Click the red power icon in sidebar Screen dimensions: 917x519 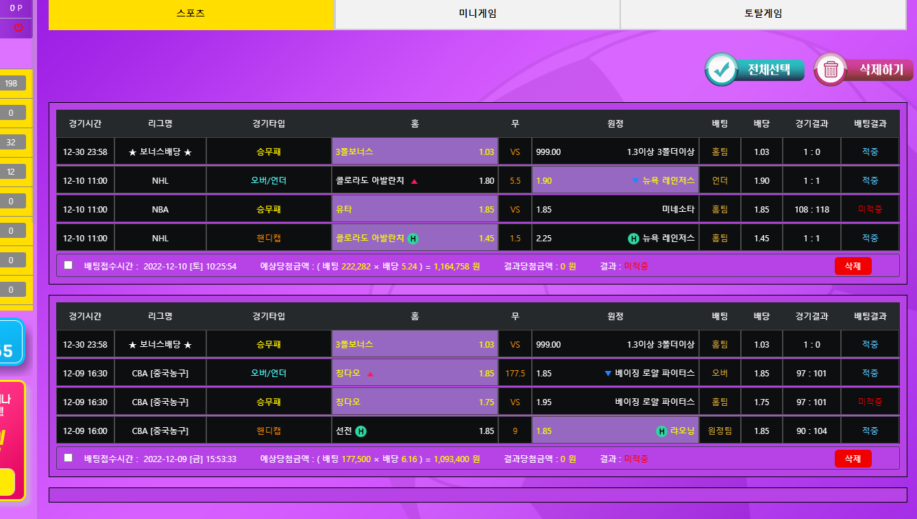click(x=19, y=27)
